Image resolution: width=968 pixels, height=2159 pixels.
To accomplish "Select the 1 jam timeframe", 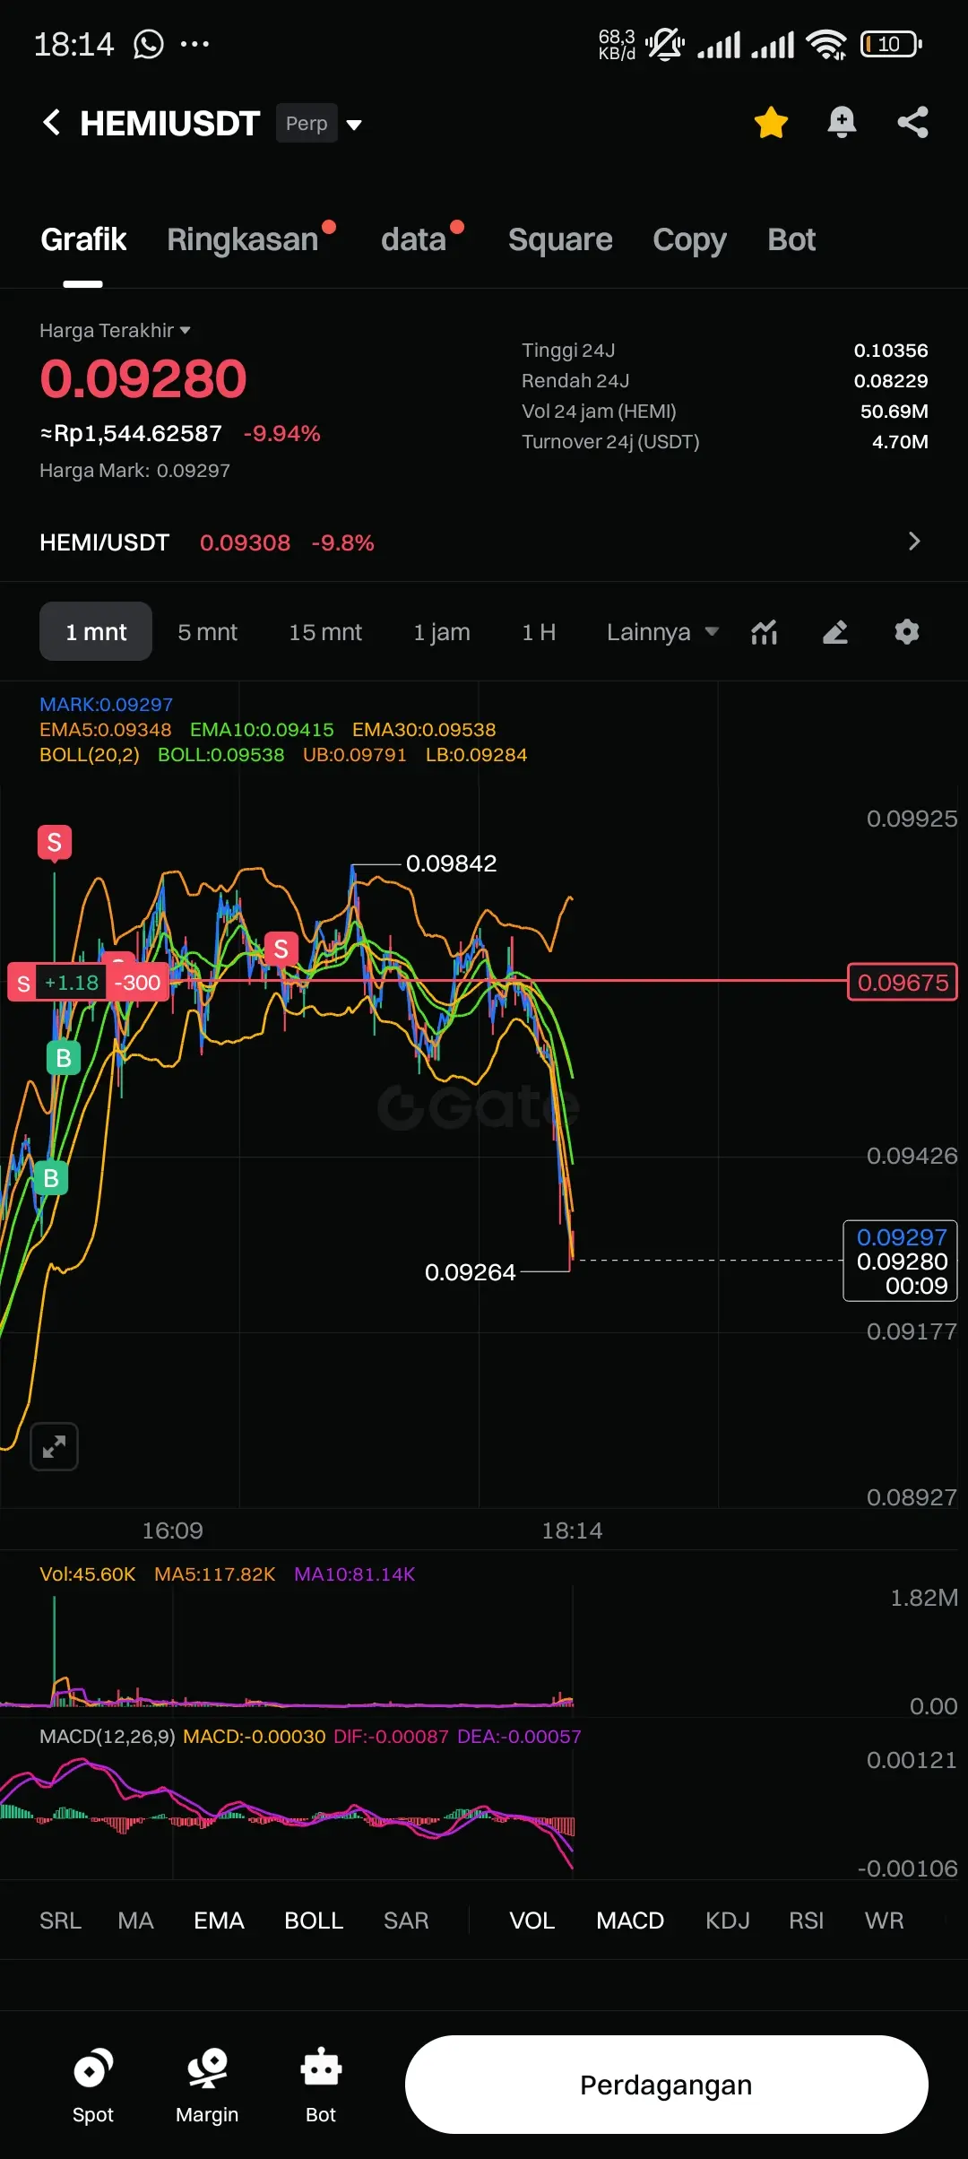I will [x=442, y=632].
